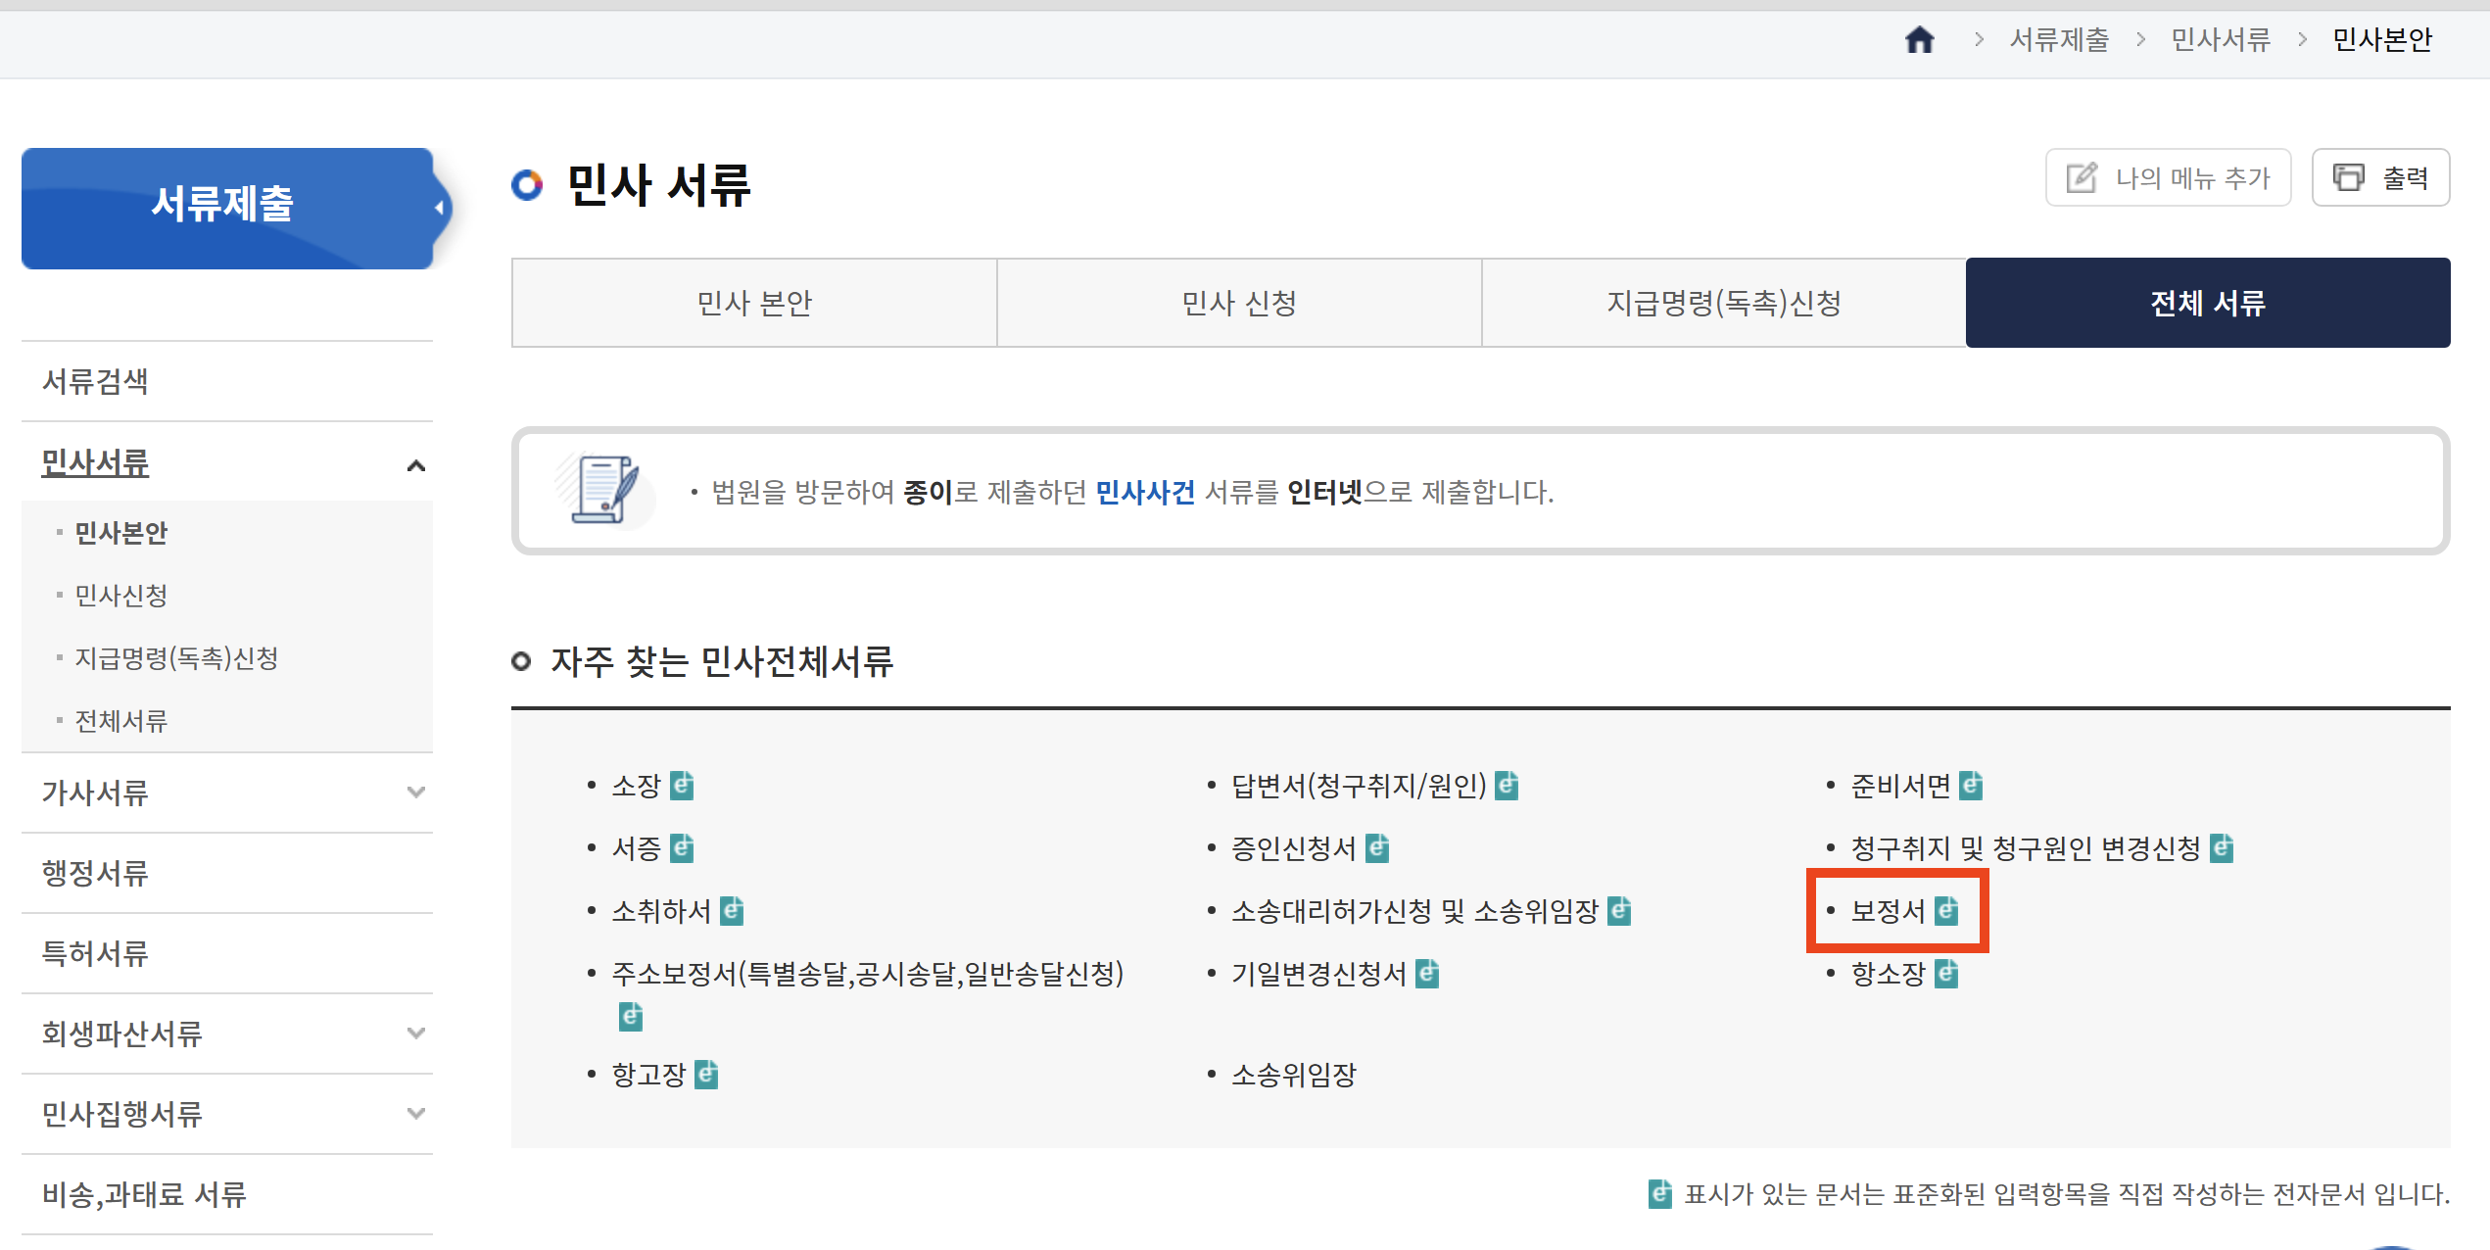
Task: Click the e-document icon next to 소장
Action: tap(682, 786)
